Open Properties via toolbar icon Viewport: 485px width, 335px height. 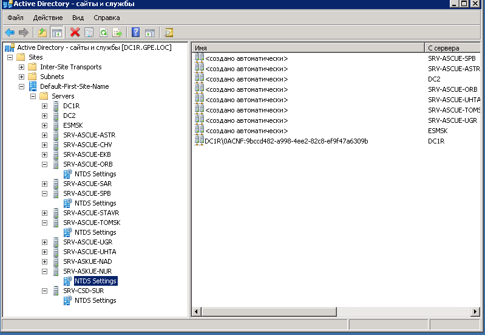(89, 33)
